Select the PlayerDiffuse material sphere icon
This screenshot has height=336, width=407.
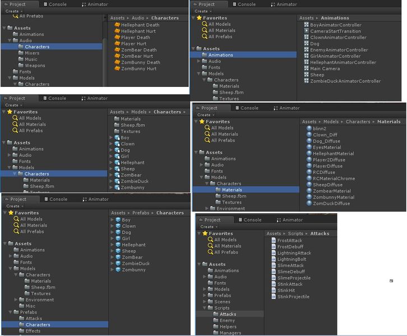pos(309,165)
